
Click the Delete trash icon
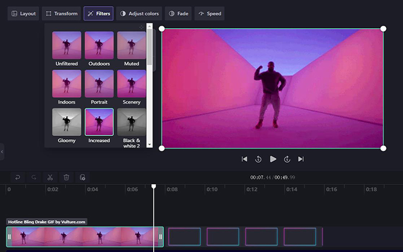[66, 177]
